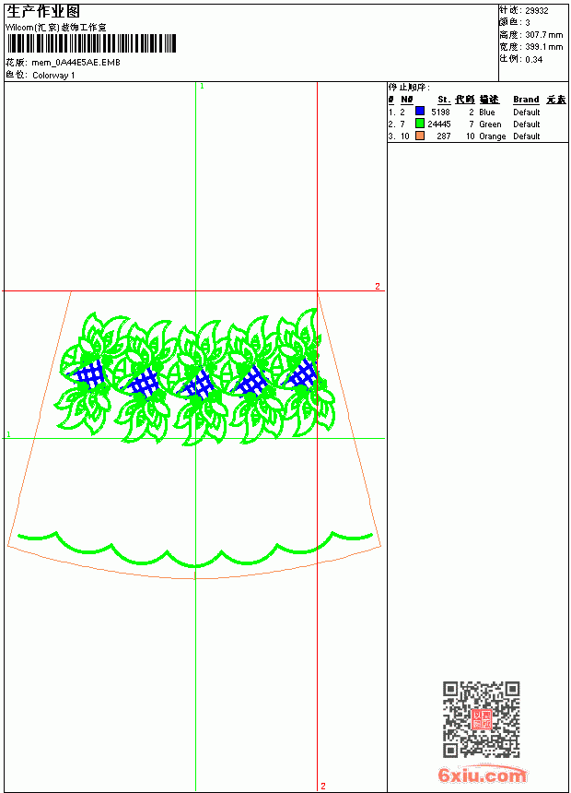Click the QR code image
Viewport: 571px width, 793px height.
click(x=481, y=719)
